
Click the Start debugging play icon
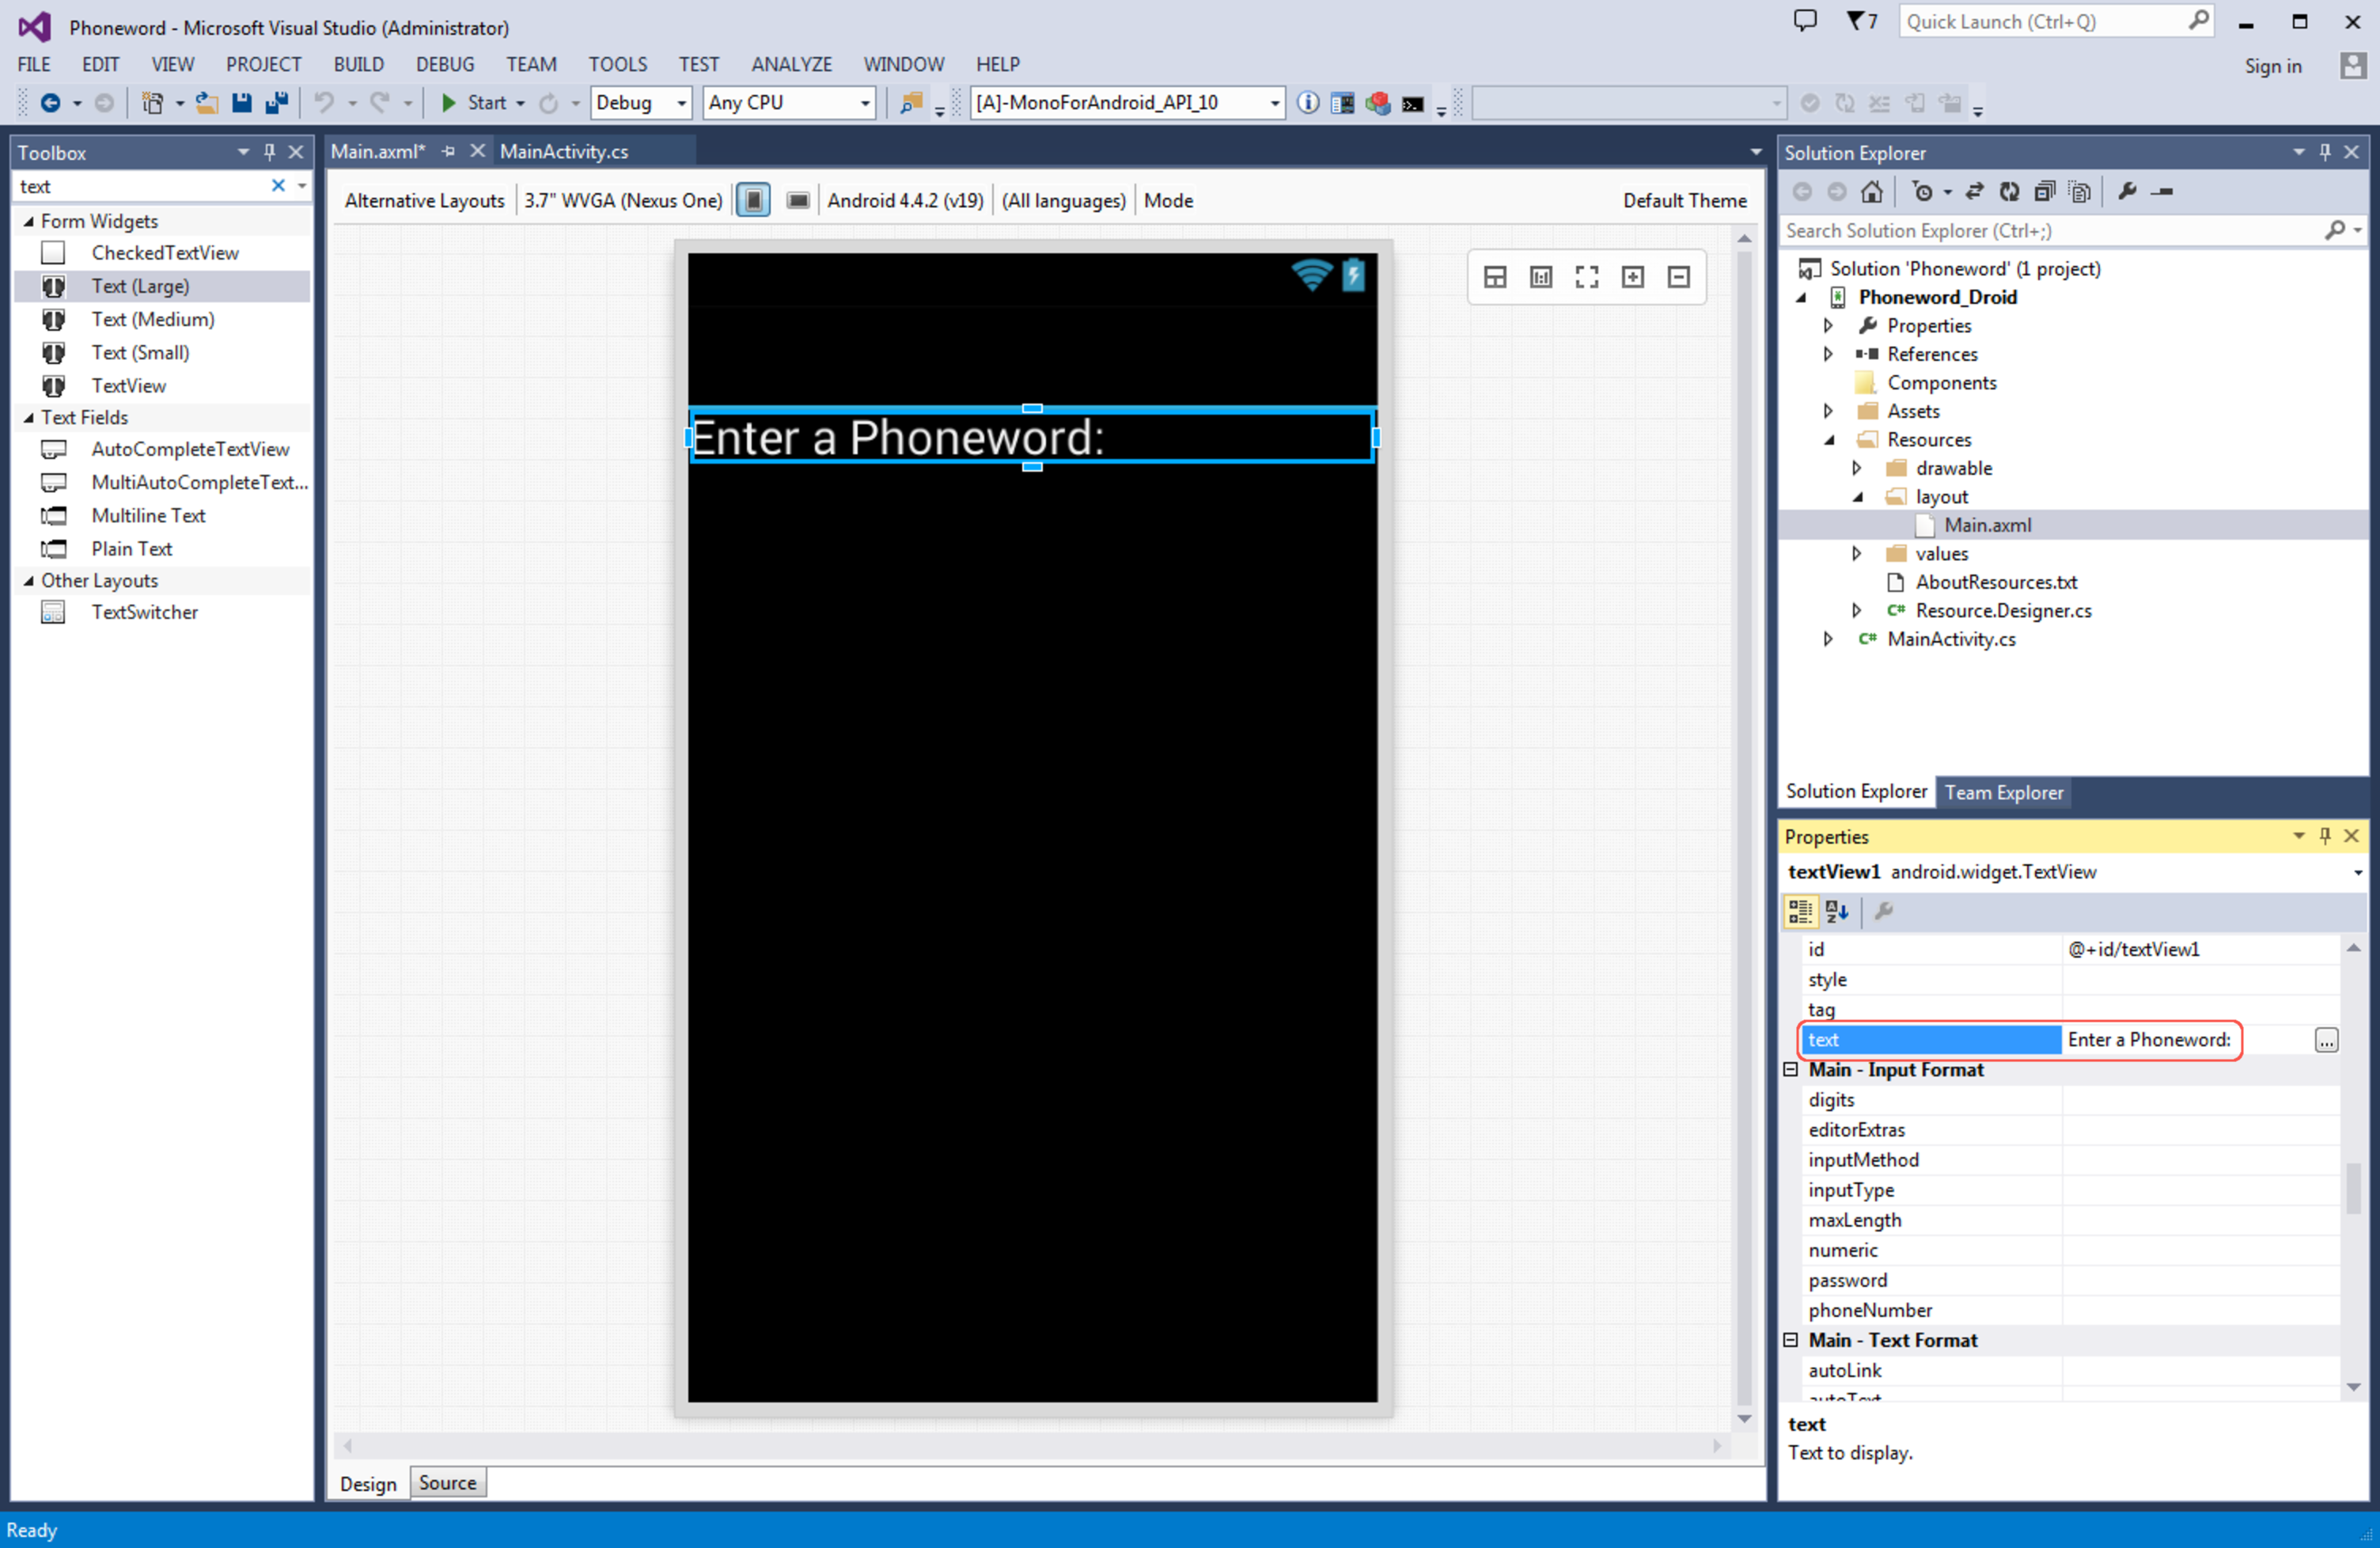point(449,102)
